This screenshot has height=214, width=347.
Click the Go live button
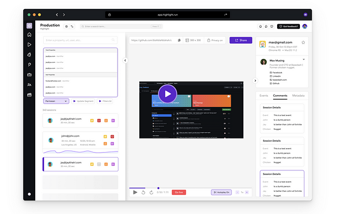click(179, 192)
